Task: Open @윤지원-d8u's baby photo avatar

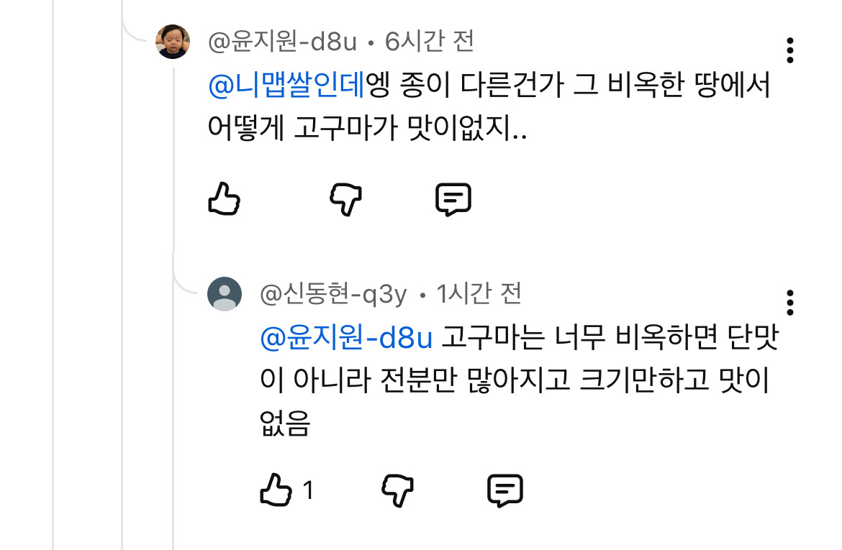Action: 173,41
